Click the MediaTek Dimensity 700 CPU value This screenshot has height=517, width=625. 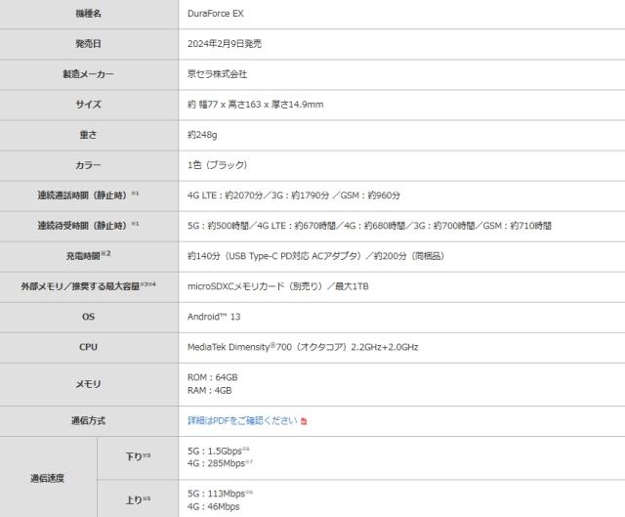point(303,347)
